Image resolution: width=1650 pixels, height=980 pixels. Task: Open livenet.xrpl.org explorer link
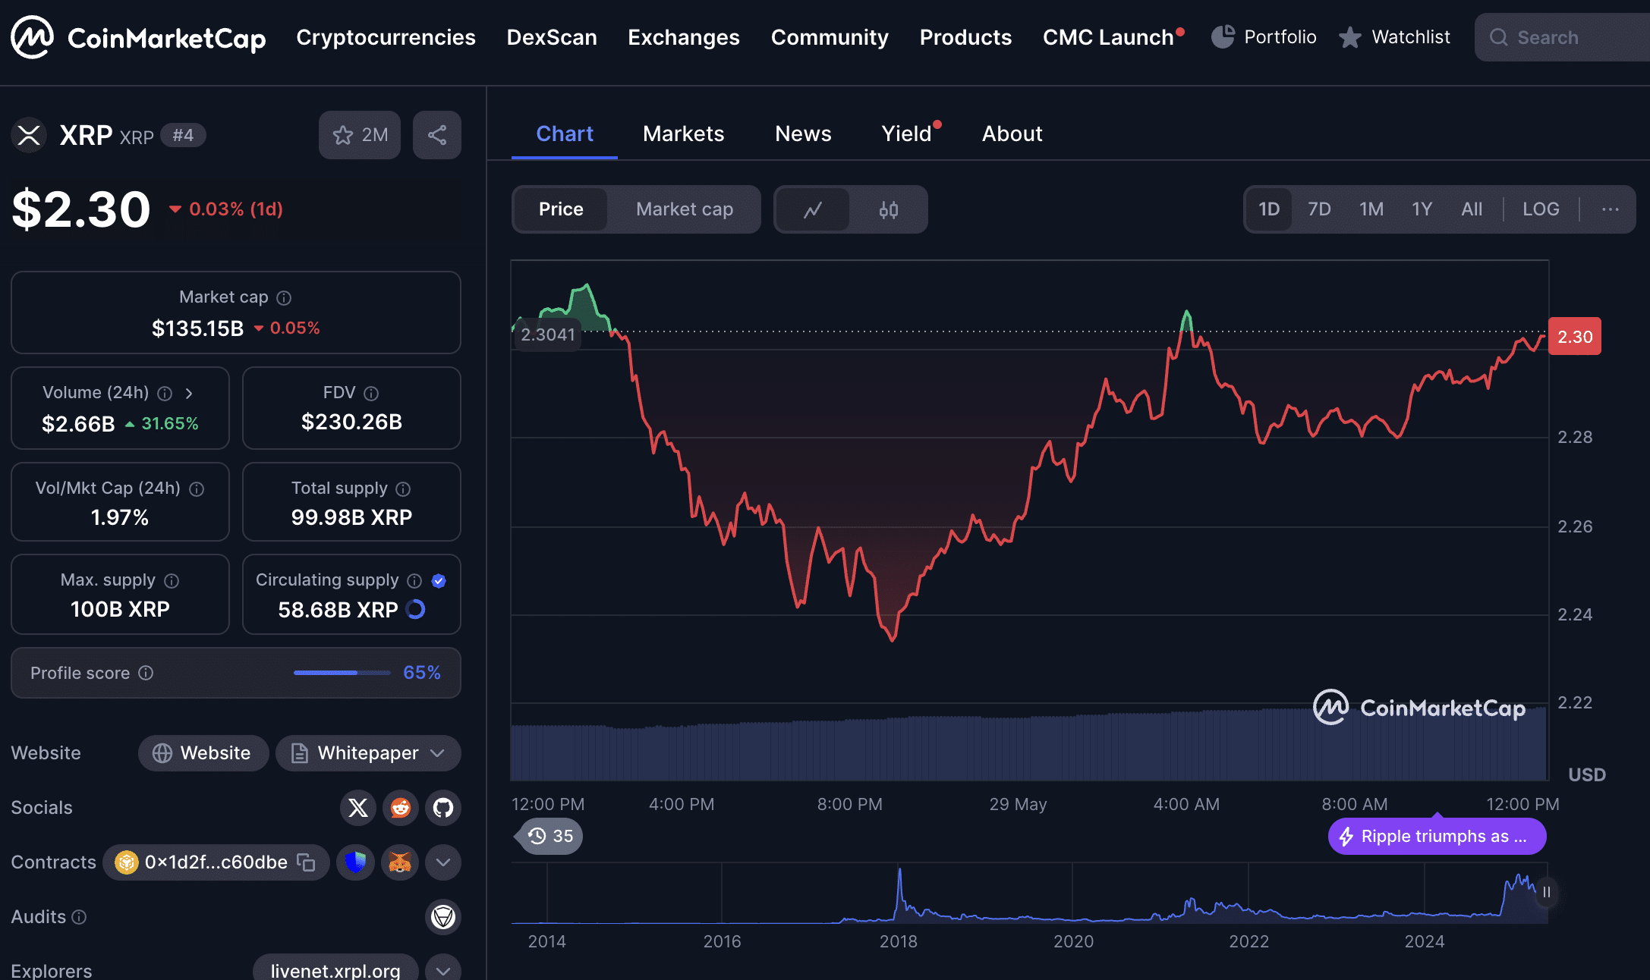tap(335, 969)
